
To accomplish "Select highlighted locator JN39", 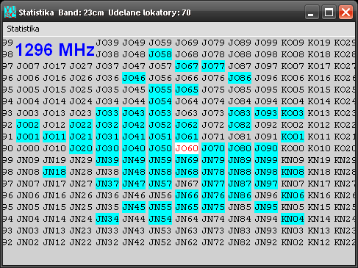I will pos(107,160).
